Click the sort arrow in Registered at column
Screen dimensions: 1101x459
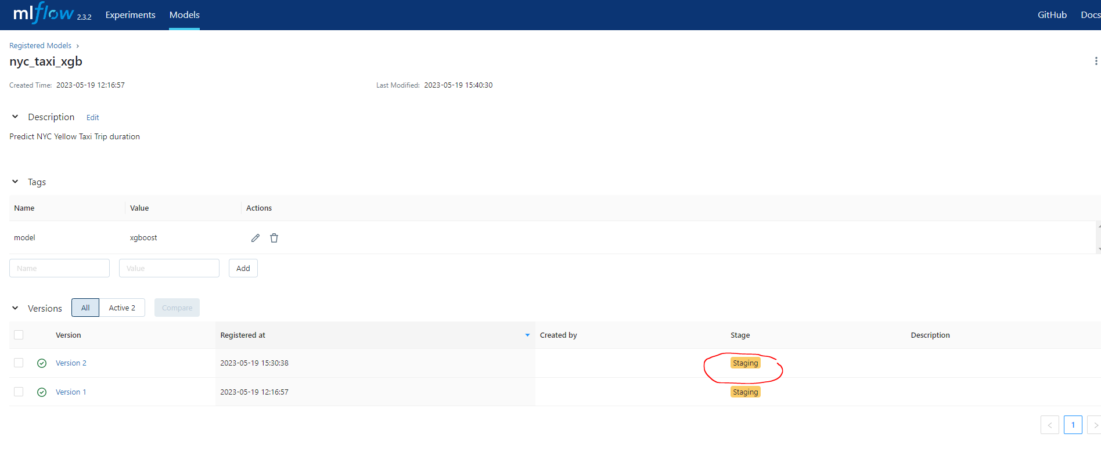click(527, 335)
